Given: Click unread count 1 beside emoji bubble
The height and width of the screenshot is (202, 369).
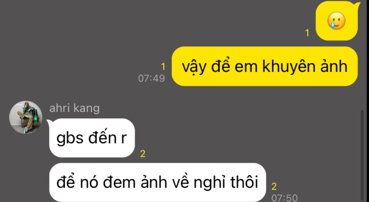Looking at the screenshot, I should 307,33.
